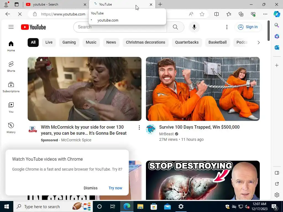
Task: Click the YouTube search input field
Action: point(120,27)
